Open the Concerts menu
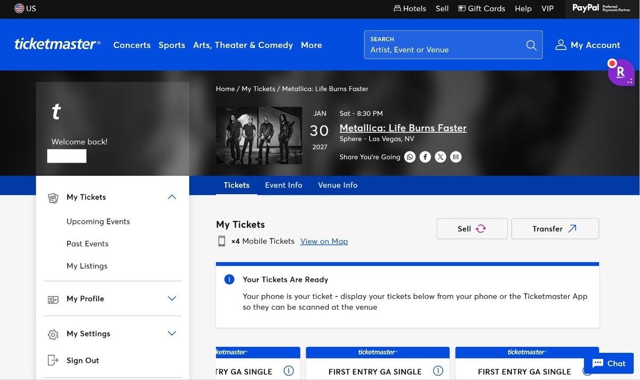The height and width of the screenshot is (380, 640). click(x=132, y=45)
